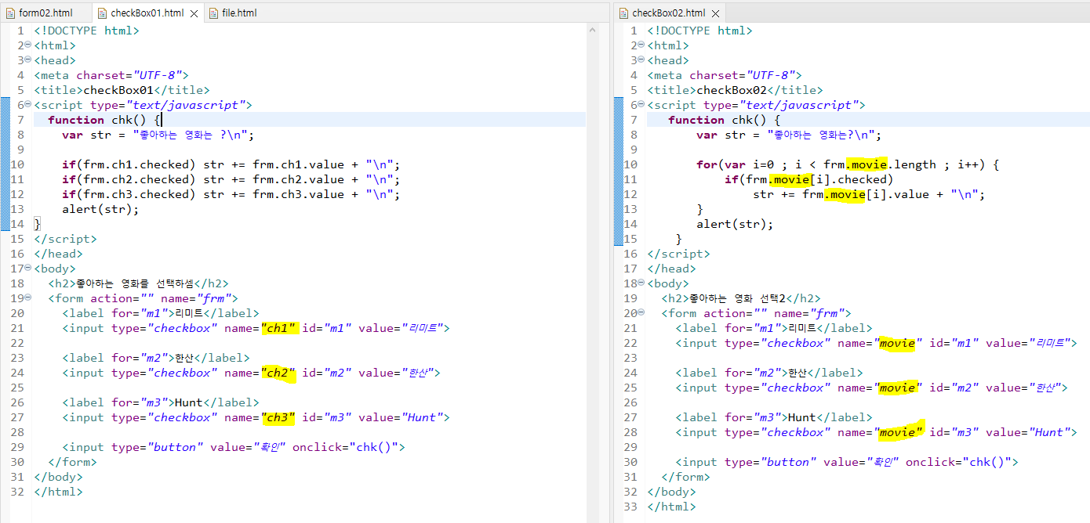Click the onclick="chk()" button line in checkBox02.html
This screenshot has width=1090, height=523.
tap(847, 462)
